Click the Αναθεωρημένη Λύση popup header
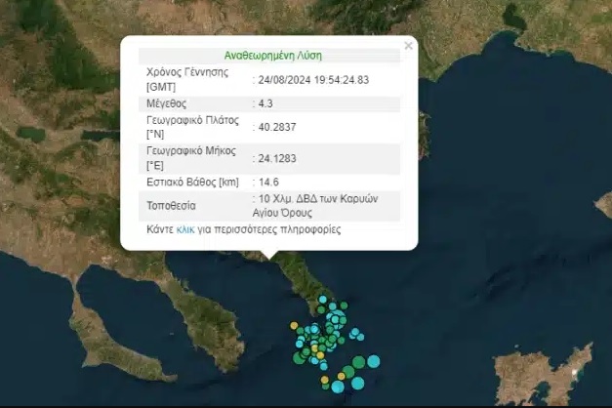 point(268,57)
